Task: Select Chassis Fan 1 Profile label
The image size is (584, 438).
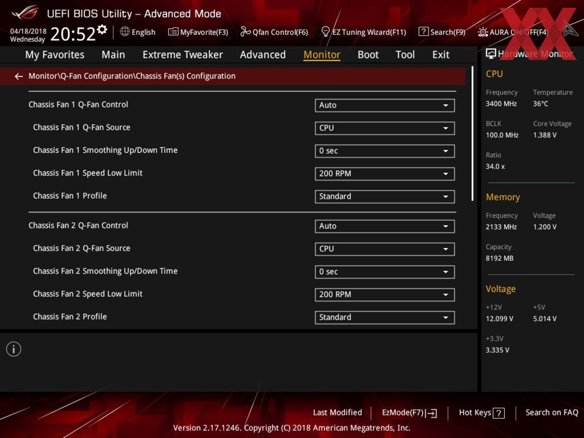Action: (70, 195)
